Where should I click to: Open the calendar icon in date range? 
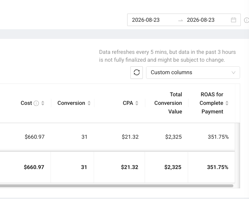click(x=233, y=20)
